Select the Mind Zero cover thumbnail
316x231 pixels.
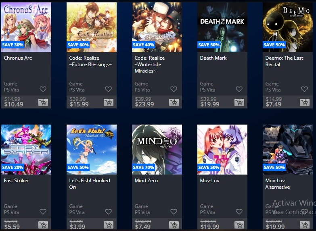pyautogui.click(x=157, y=150)
